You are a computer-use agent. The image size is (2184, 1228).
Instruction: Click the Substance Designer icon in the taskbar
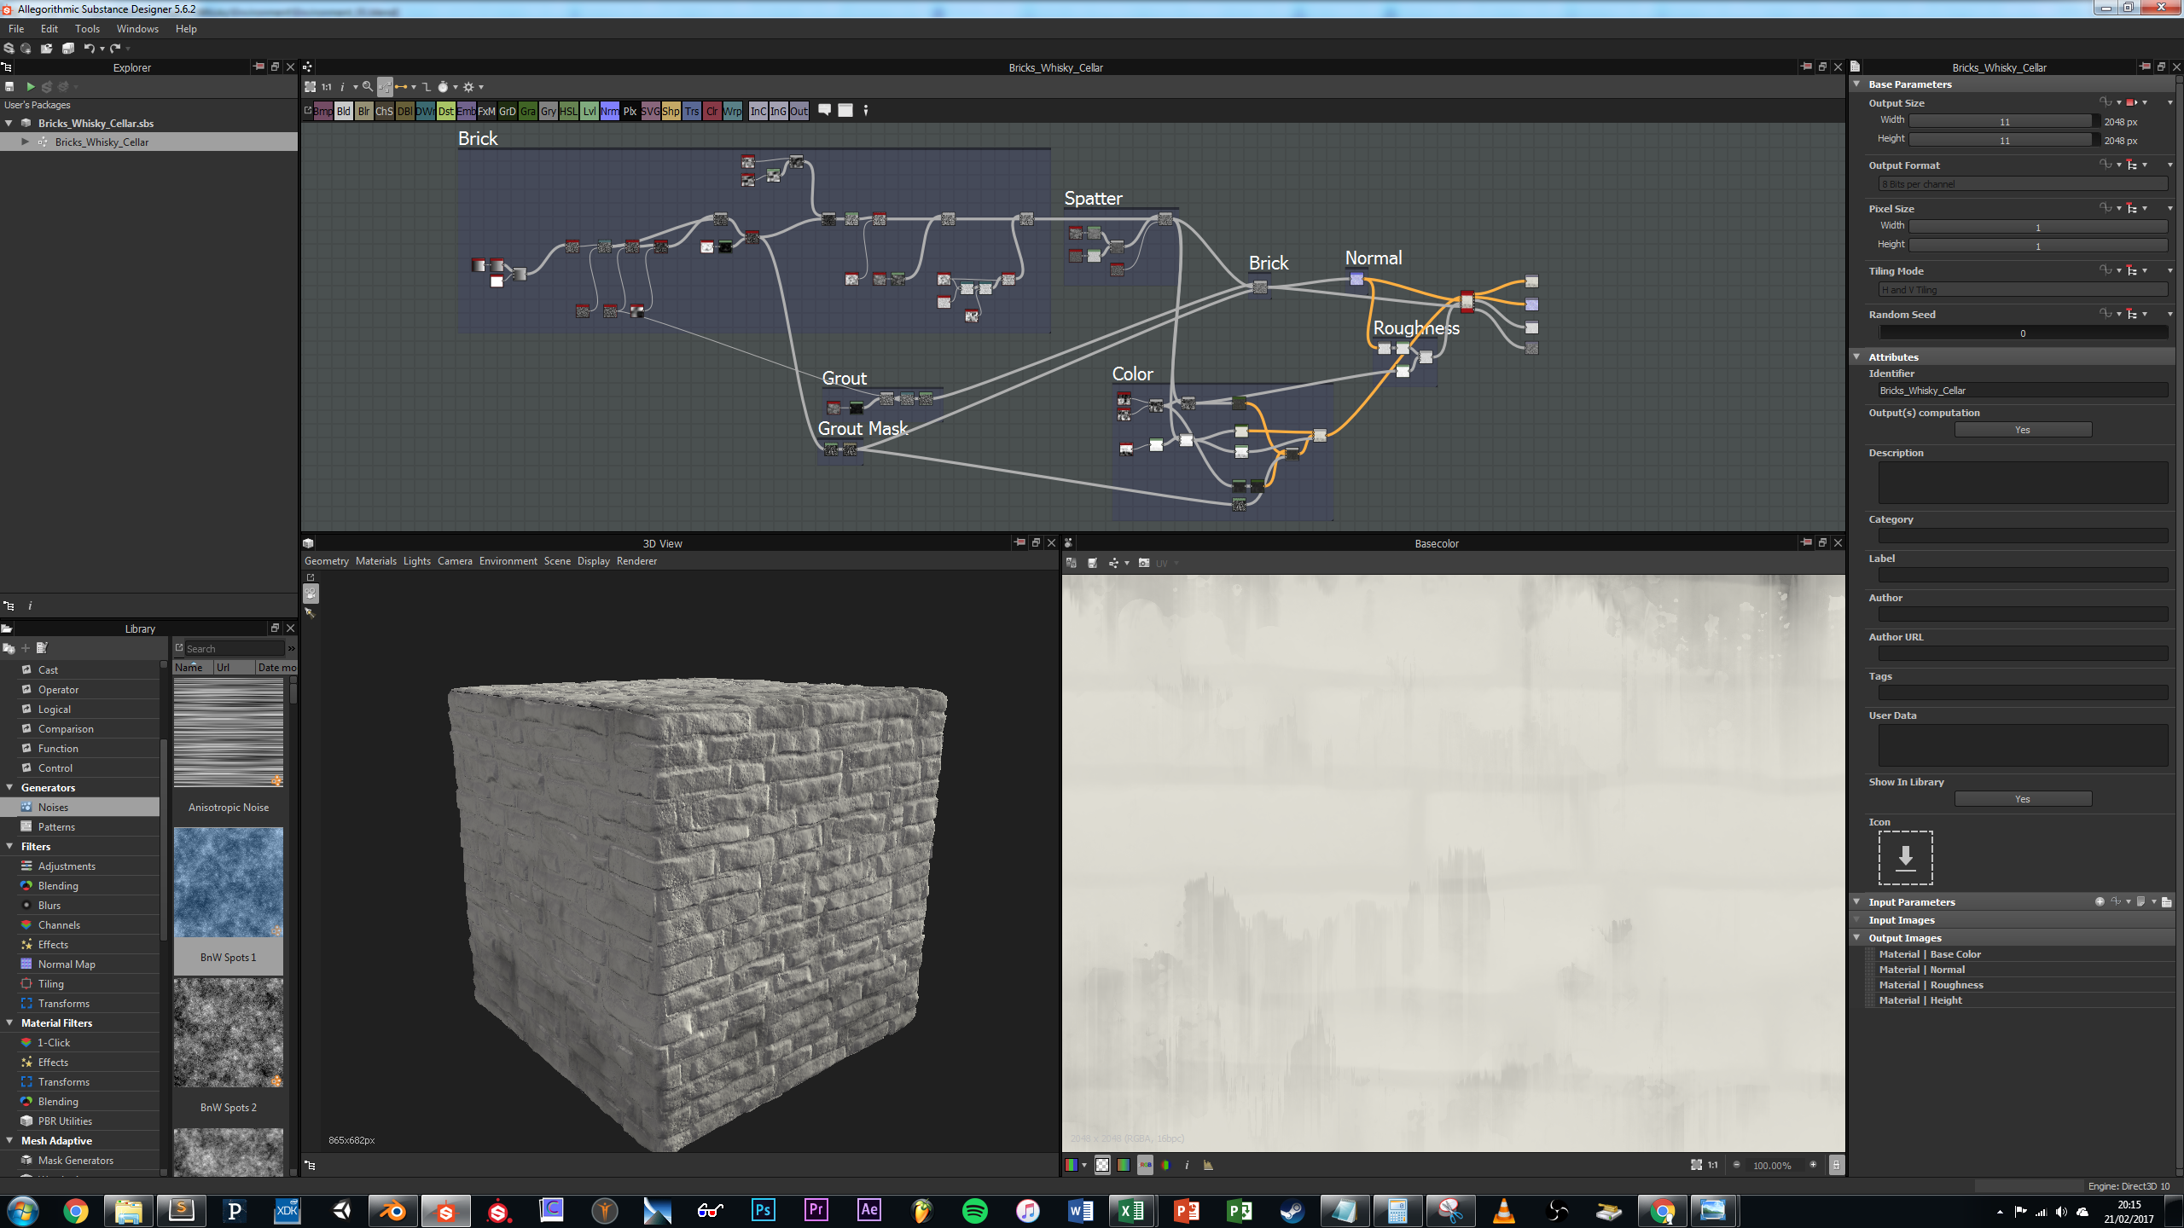[x=446, y=1211]
